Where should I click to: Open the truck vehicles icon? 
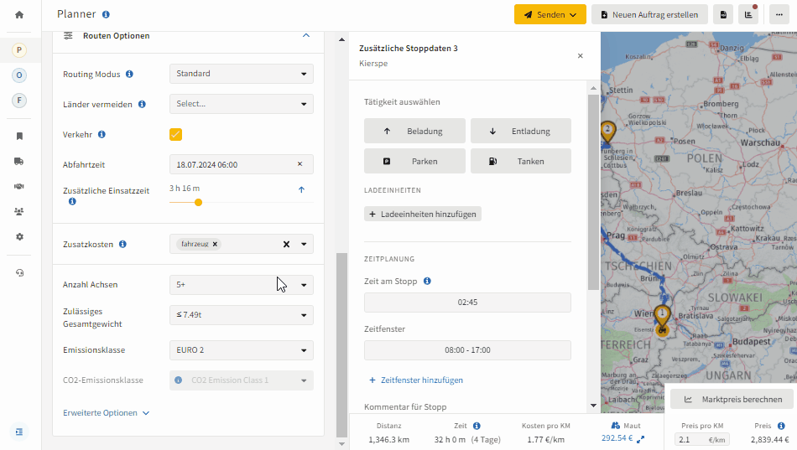pyautogui.click(x=19, y=161)
